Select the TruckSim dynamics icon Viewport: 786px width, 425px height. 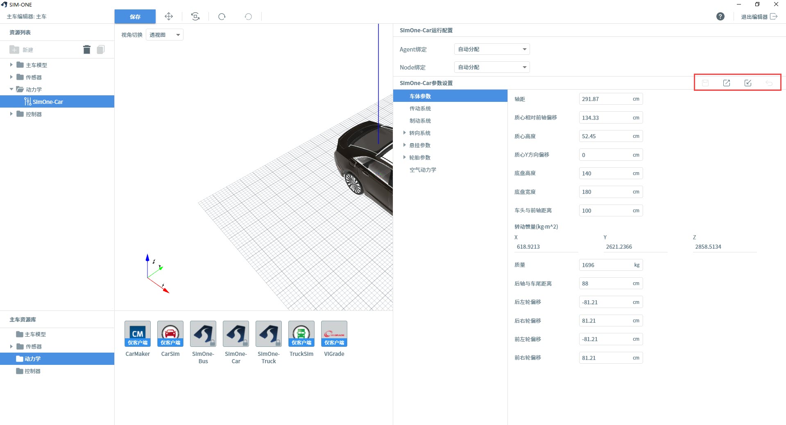[301, 334]
